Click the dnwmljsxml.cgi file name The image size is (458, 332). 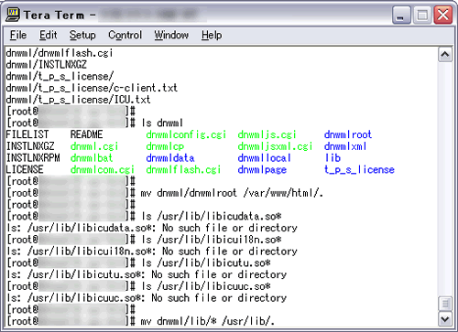[x=275, y=146]
